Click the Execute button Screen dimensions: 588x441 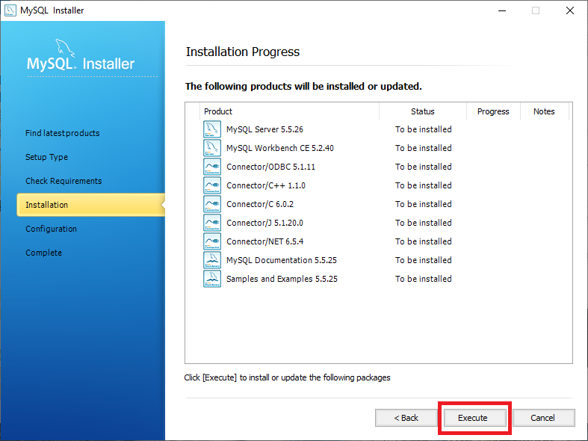[x=474, y=418]
